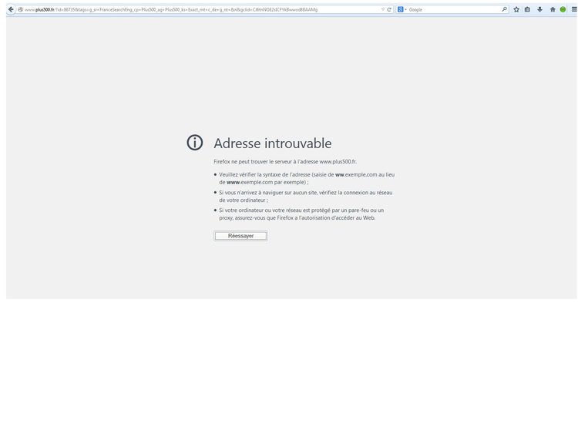Click text 'Firefox ne peut trouver le serveur'
Image resolution: width=578 pixels, height=421 pixels.
click(254, 161)
